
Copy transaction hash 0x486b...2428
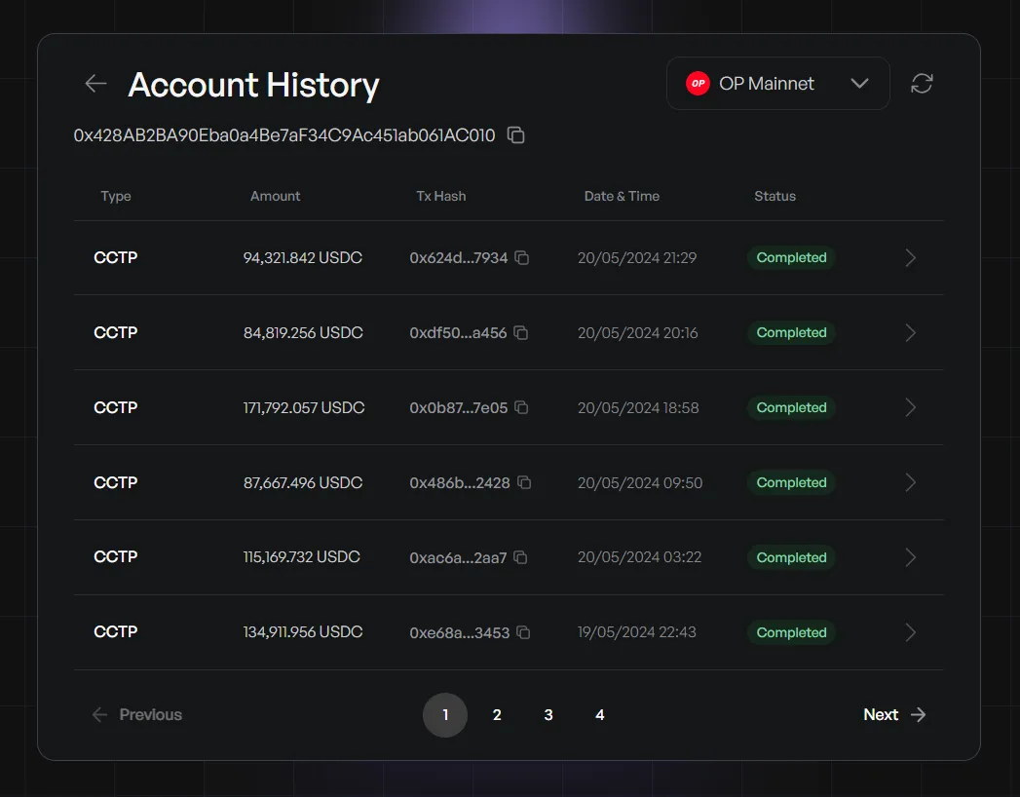(x=524, y=482)
